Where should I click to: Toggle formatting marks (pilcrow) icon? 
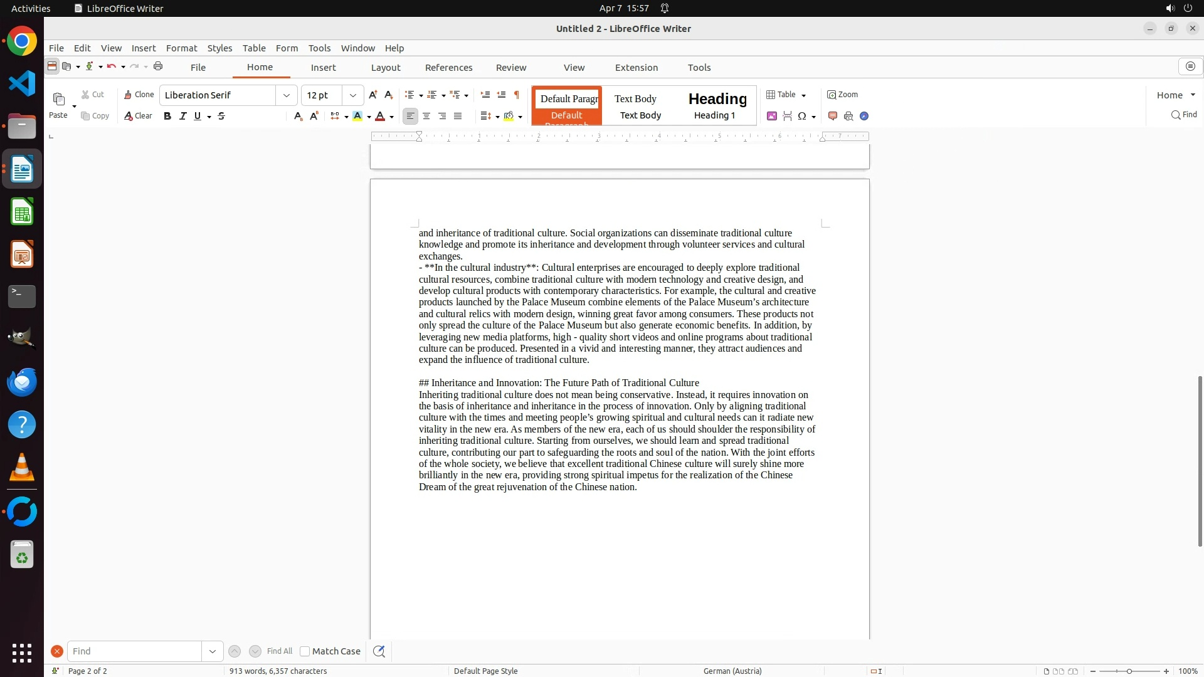pyautogui.click(x=517, y=95)
